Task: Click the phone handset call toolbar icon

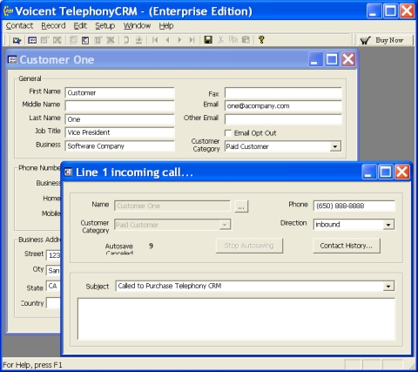Action: coord(126,40)
